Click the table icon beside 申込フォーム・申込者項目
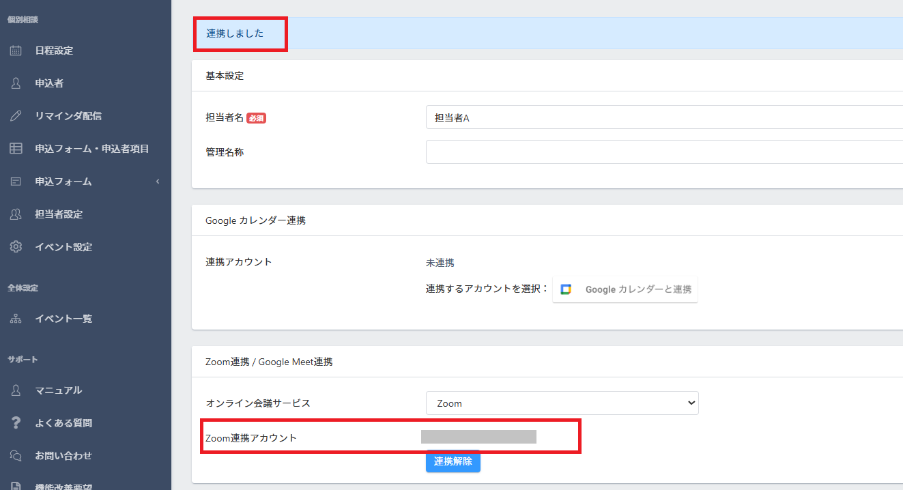 coord(16,149)
